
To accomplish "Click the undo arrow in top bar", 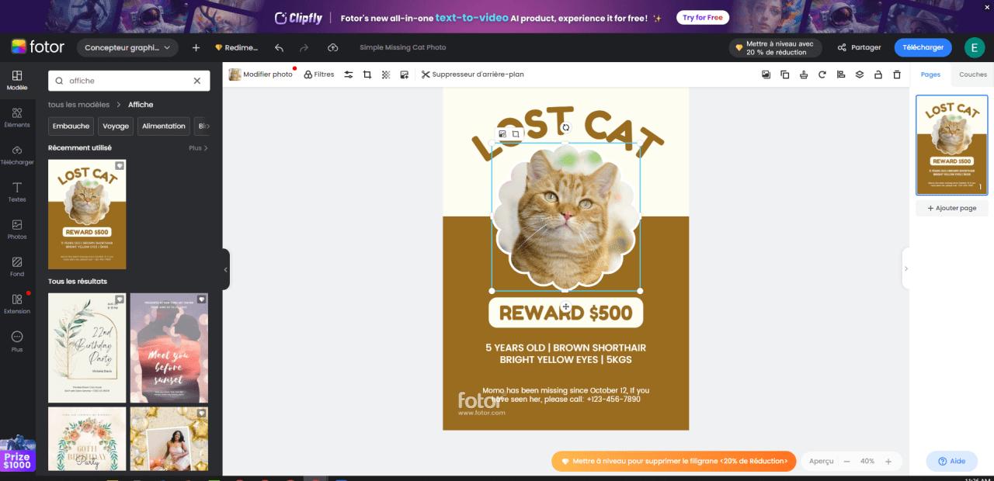I will click(279, 47).
